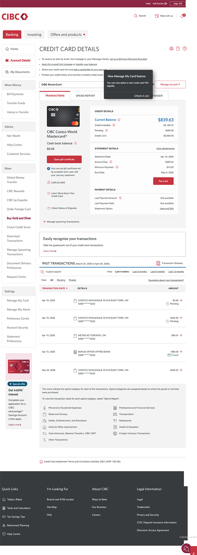Click the download document icon beside print
The width and height of the screenshot is (197, 555).
click(178, 48)
